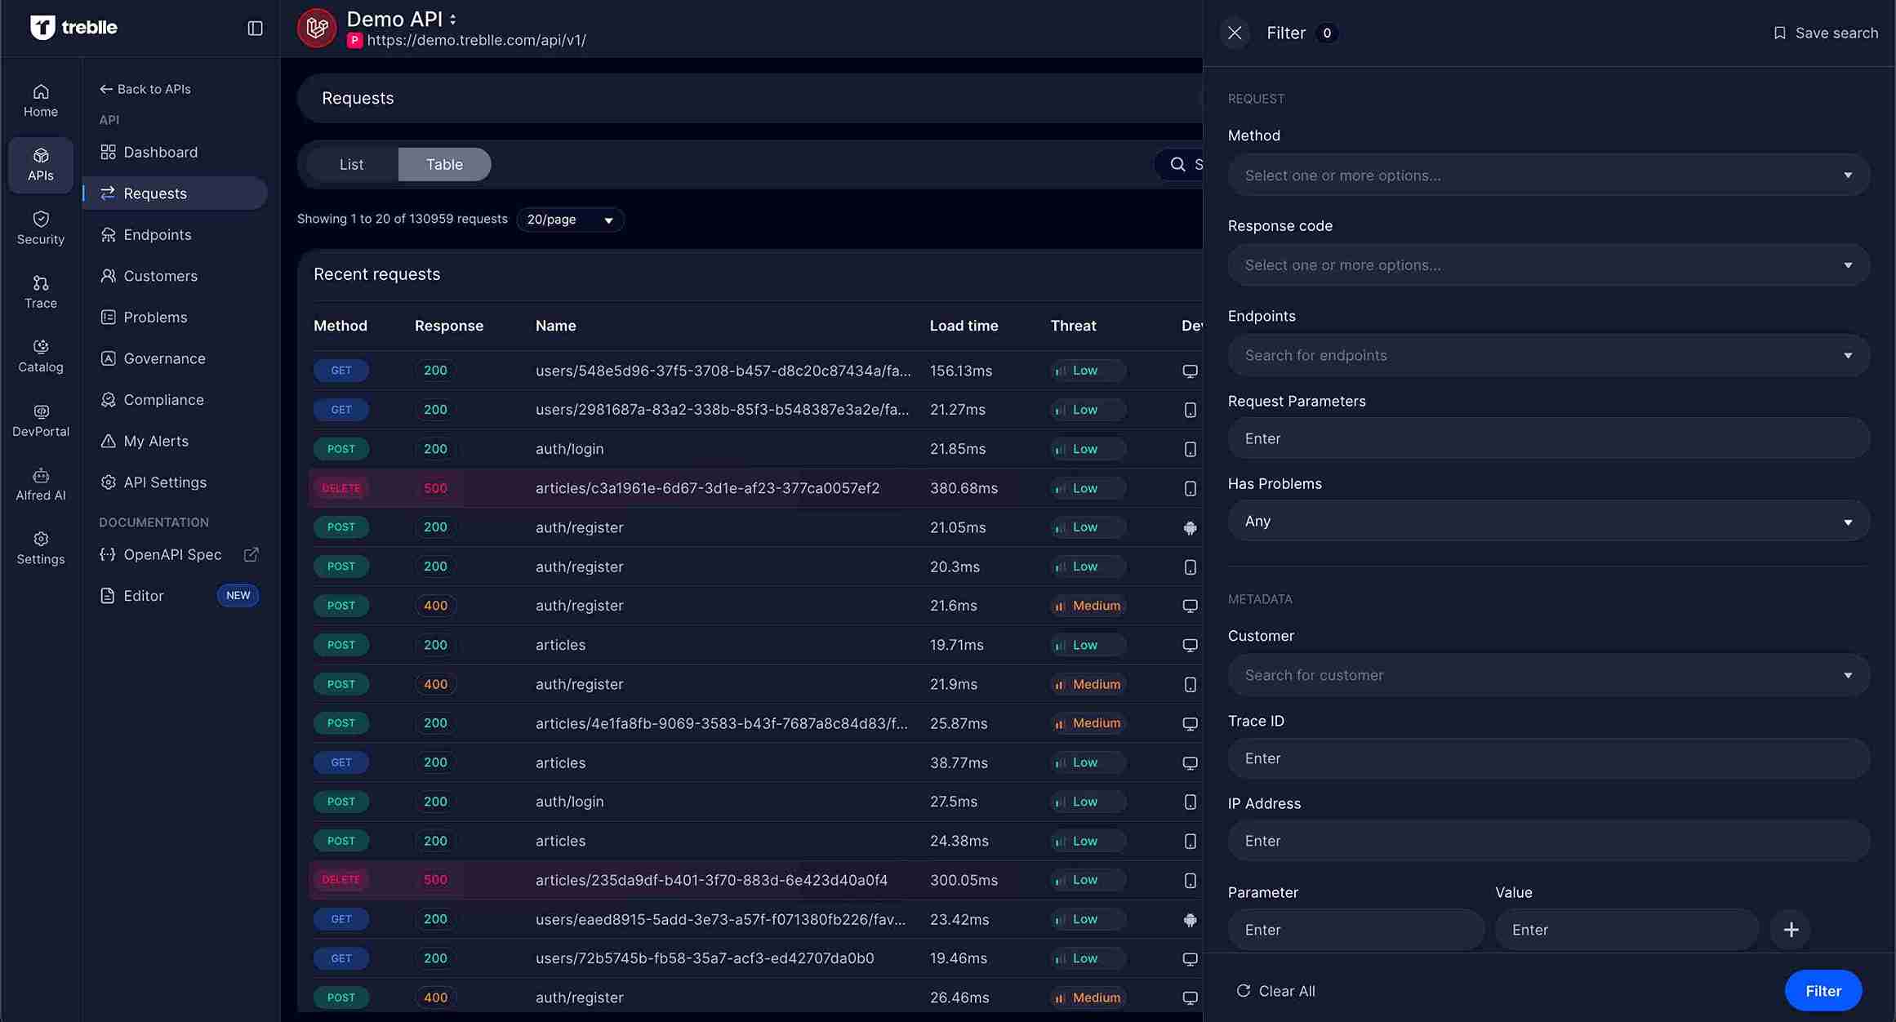Open the Response code dropdown

pyautogui.click(x=1548, y=265)
